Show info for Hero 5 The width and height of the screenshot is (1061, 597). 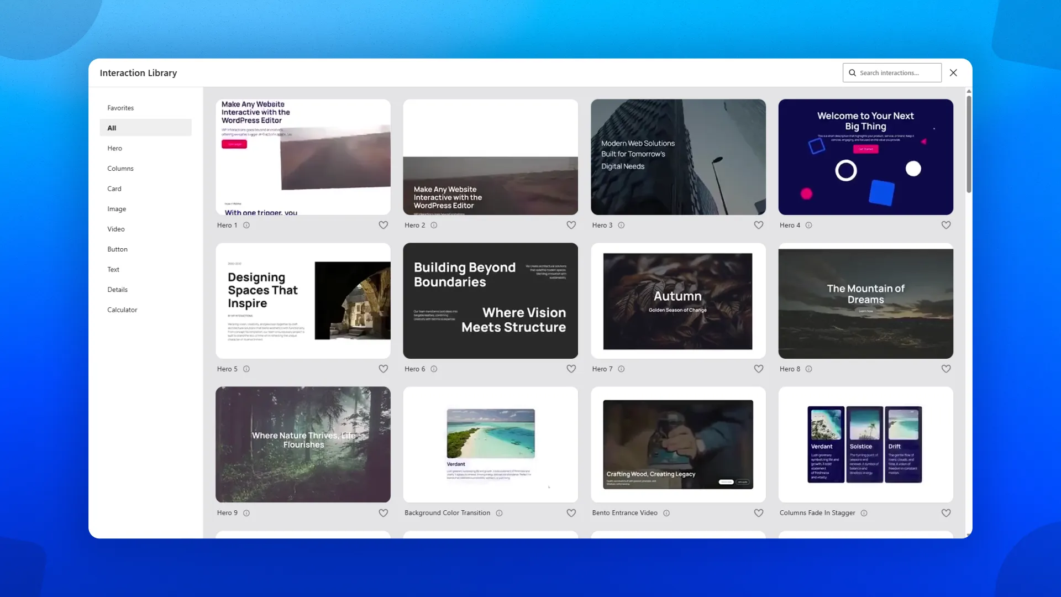pyautogui.click(x=246, y=369)
